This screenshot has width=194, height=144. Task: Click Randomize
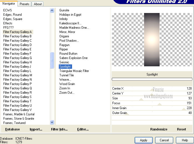[159, 129]
